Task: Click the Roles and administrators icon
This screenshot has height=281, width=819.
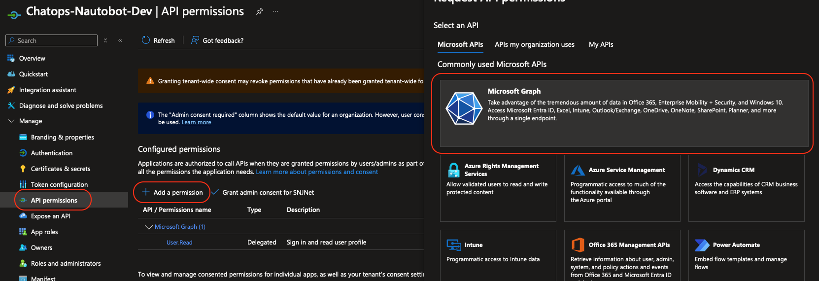Action: click(x=23, y=263)
